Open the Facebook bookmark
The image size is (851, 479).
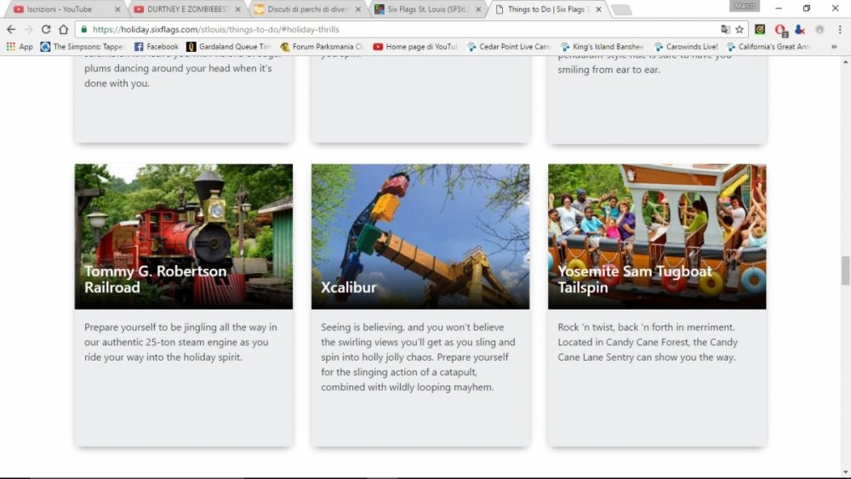156,47
